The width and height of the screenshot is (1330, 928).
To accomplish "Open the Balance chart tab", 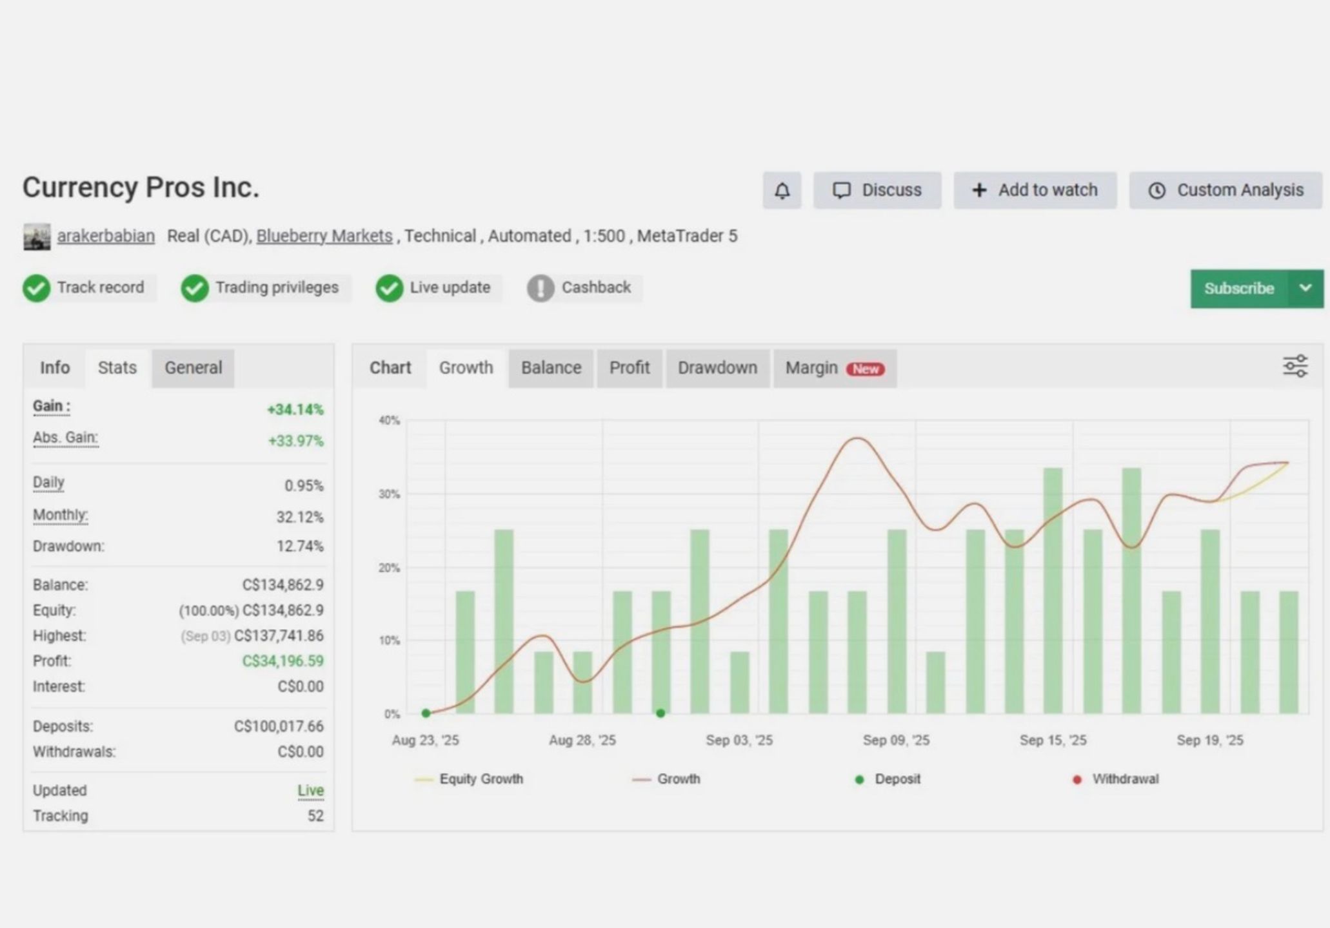I will tap(551, 368).
